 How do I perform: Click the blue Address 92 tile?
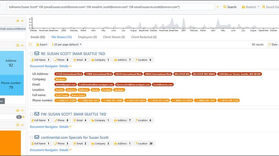coord(11,63)
